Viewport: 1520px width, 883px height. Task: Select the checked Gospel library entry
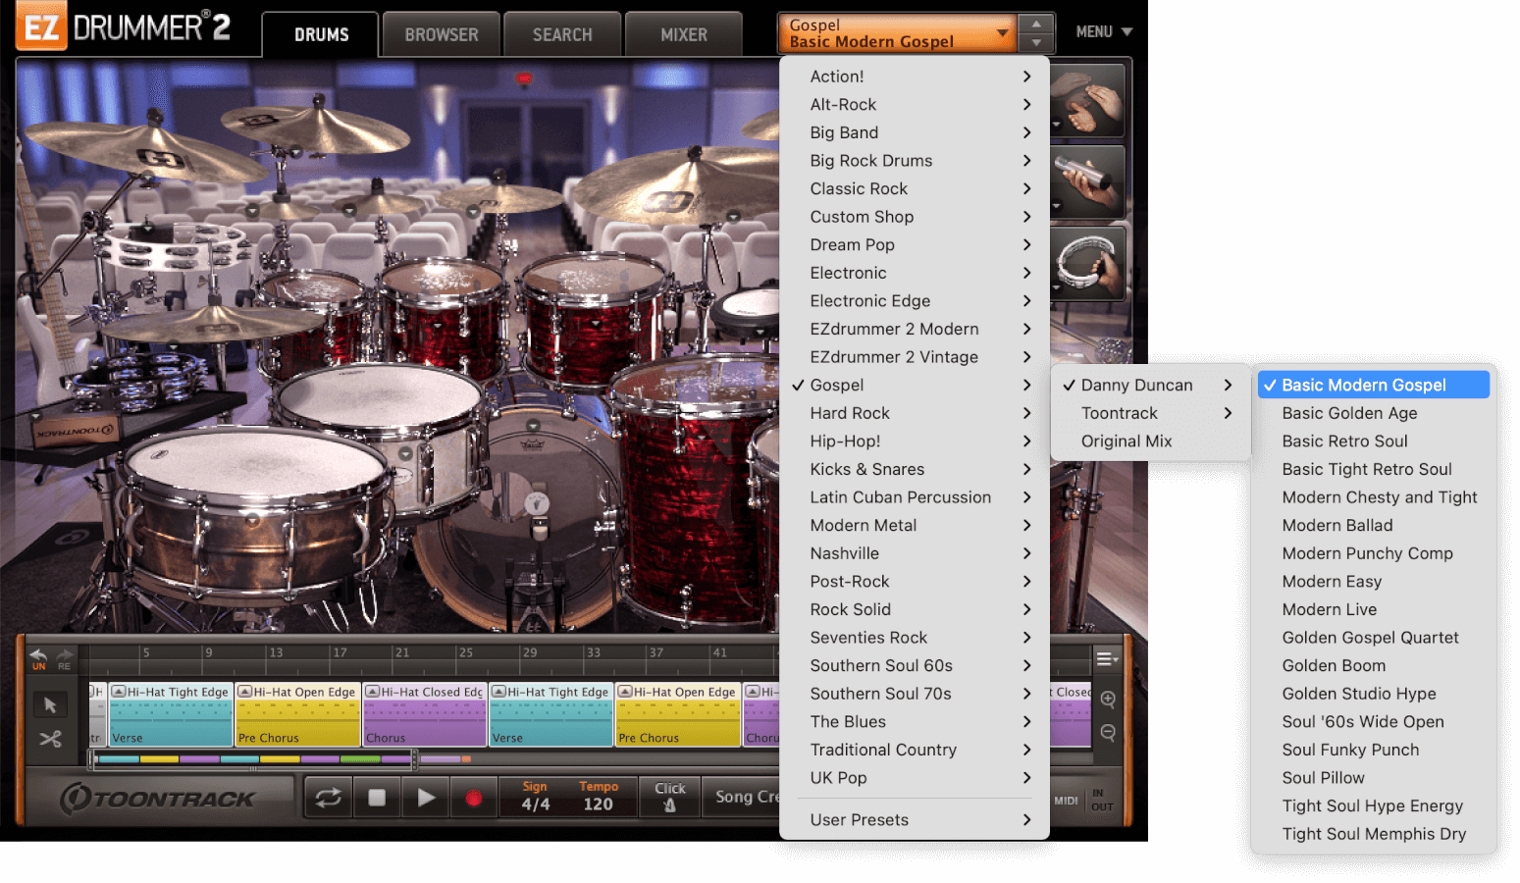tap(915, 386)
